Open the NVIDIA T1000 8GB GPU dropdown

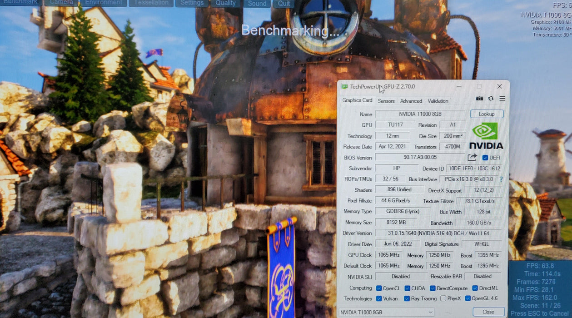pos(387,312)
